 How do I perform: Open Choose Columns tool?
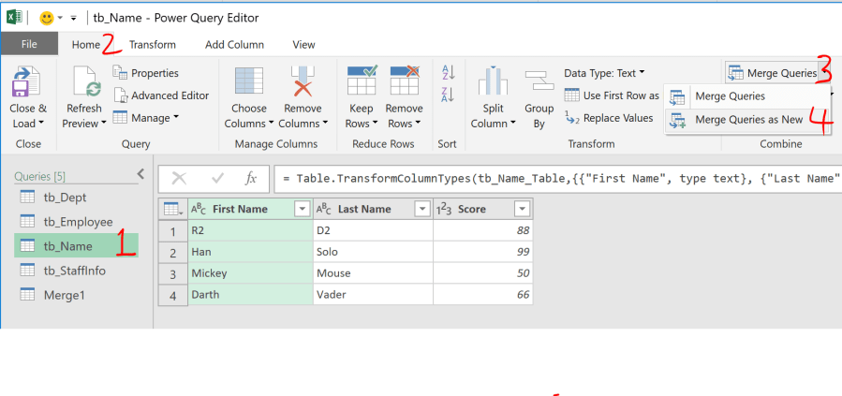[x=248, y=84]
